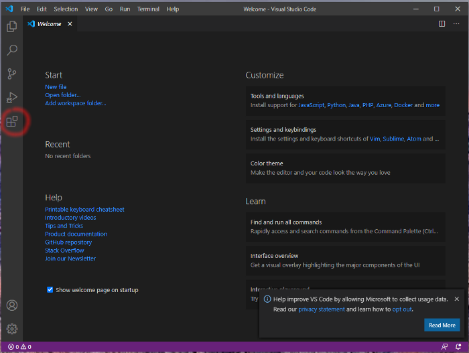
Task: Open the Source Control view
Action: (11, 74)
